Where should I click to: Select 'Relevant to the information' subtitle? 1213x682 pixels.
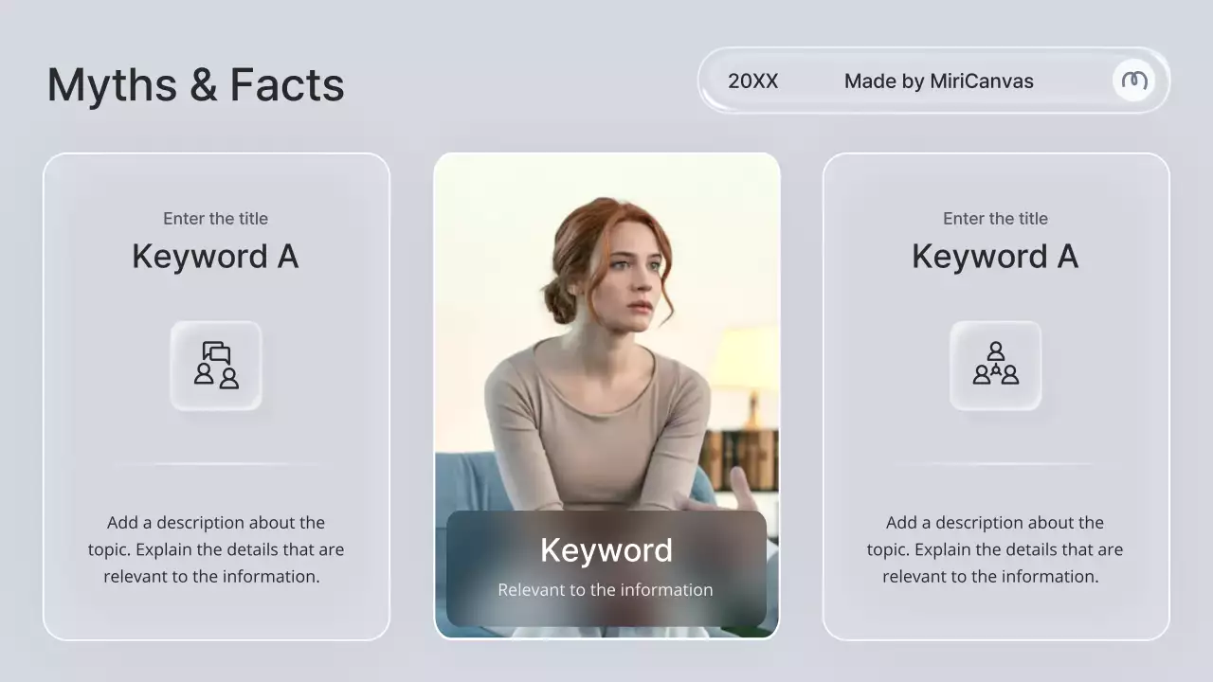click(606, 590)
